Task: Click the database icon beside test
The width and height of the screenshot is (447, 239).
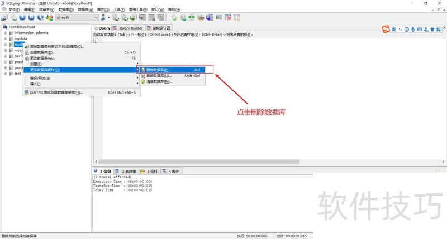Action: (x=11, y=74)
